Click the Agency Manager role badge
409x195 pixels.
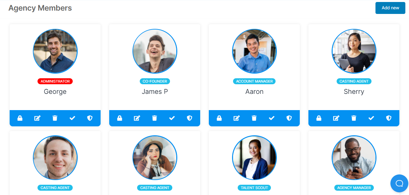coord(354,188)
